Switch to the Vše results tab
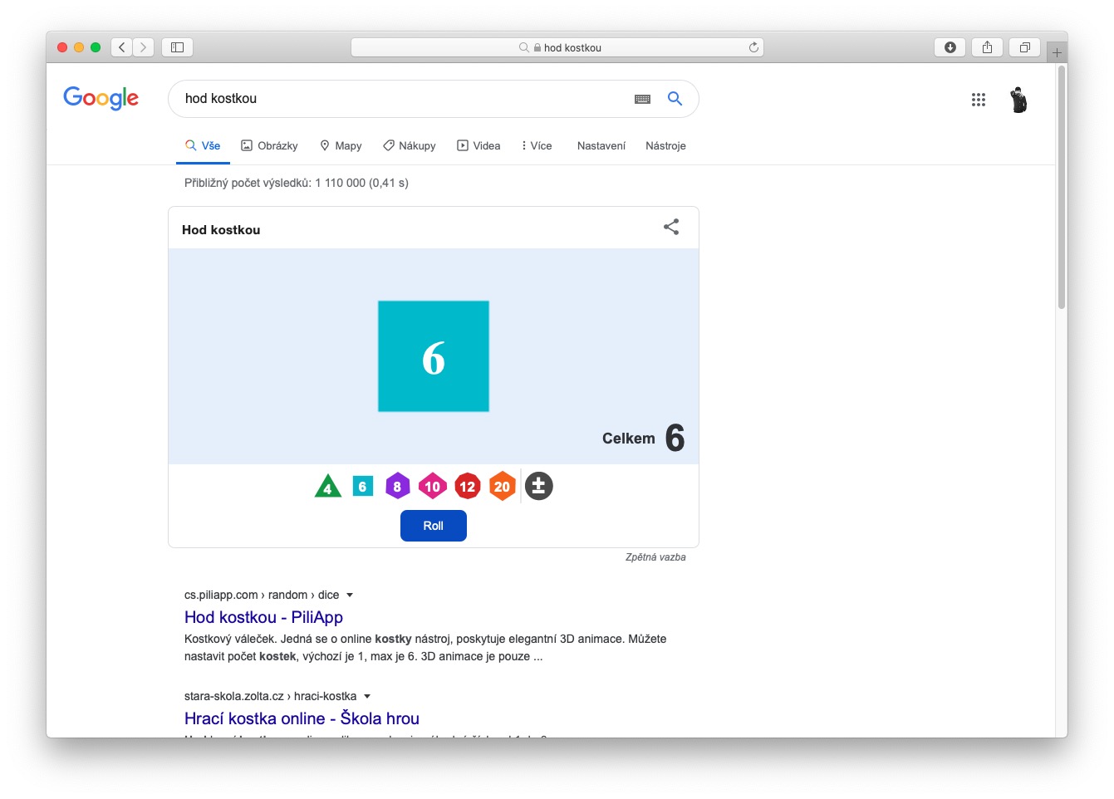1114x799 pixels. click(203, 145)
